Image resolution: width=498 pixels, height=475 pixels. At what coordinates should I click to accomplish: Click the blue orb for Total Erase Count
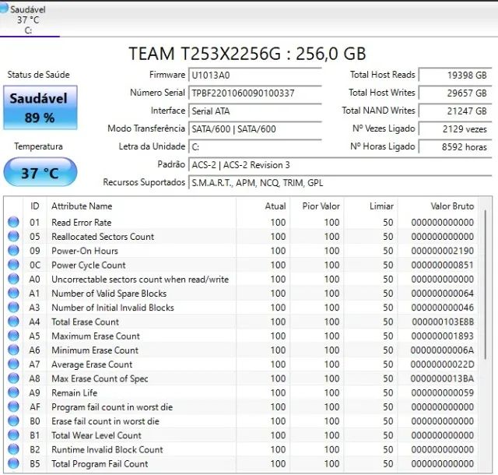(x=13, y=322)
